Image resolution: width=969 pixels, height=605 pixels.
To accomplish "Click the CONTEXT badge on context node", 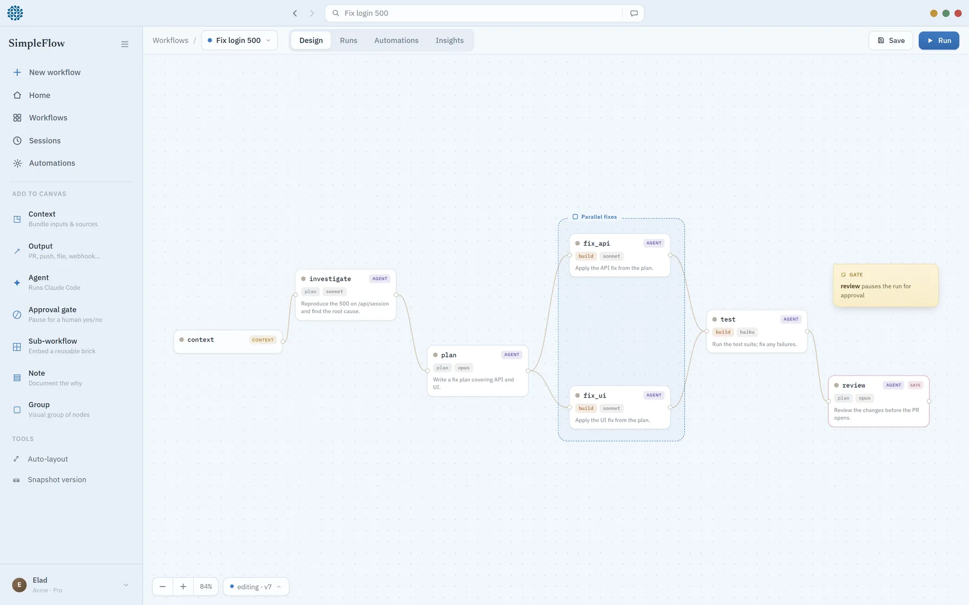I will coord(263,340).
